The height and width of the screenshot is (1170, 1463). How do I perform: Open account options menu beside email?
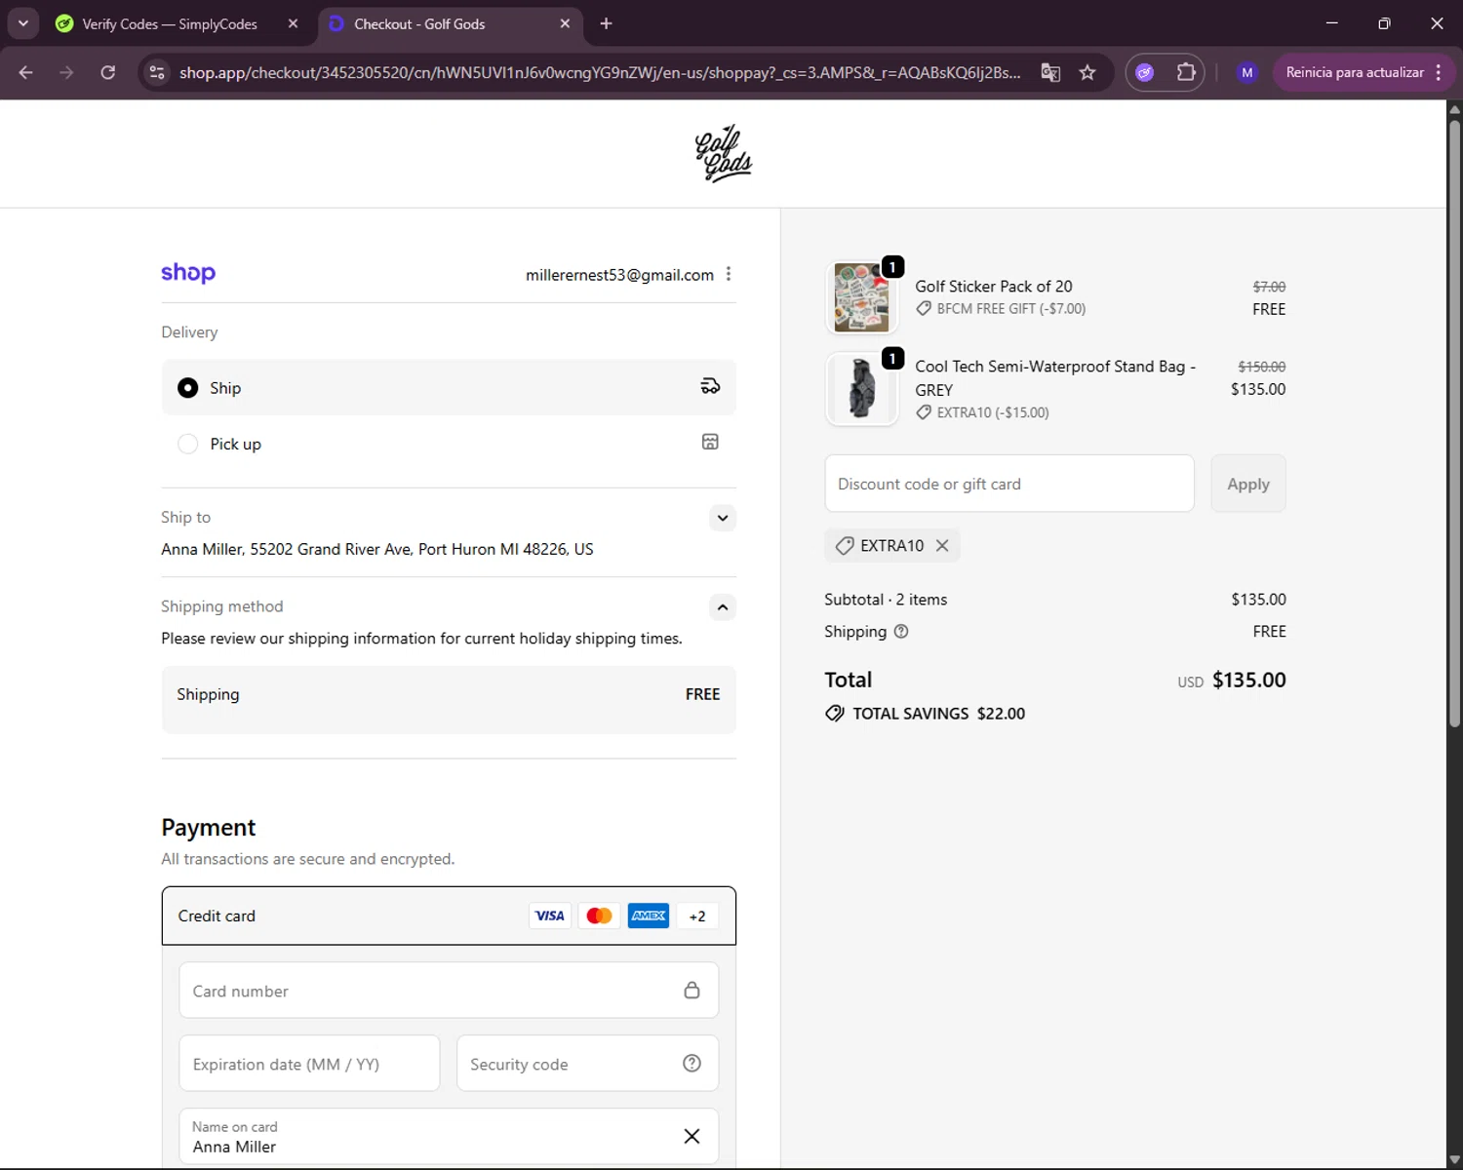point(729,274)
